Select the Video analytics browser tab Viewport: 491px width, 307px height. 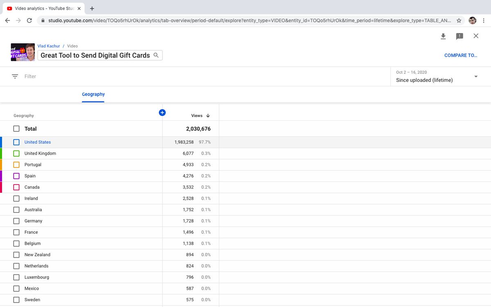coord(44,8)
